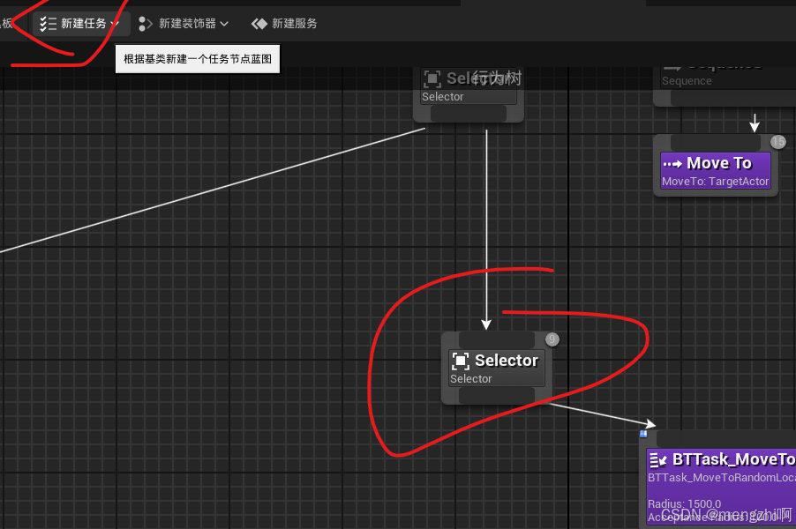Click the blue marker on BTTask_MoveTo node
The image size is (796, 529).
643,434
